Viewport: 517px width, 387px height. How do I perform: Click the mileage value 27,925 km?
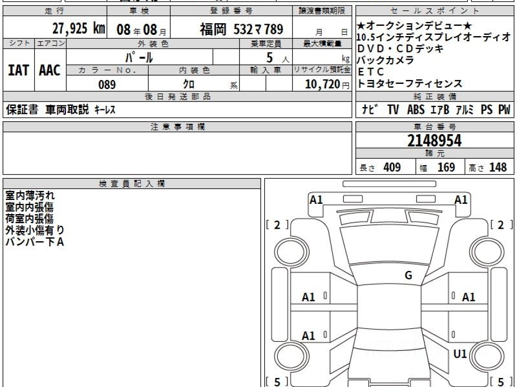pyautogui.click(x=78, y=29)
